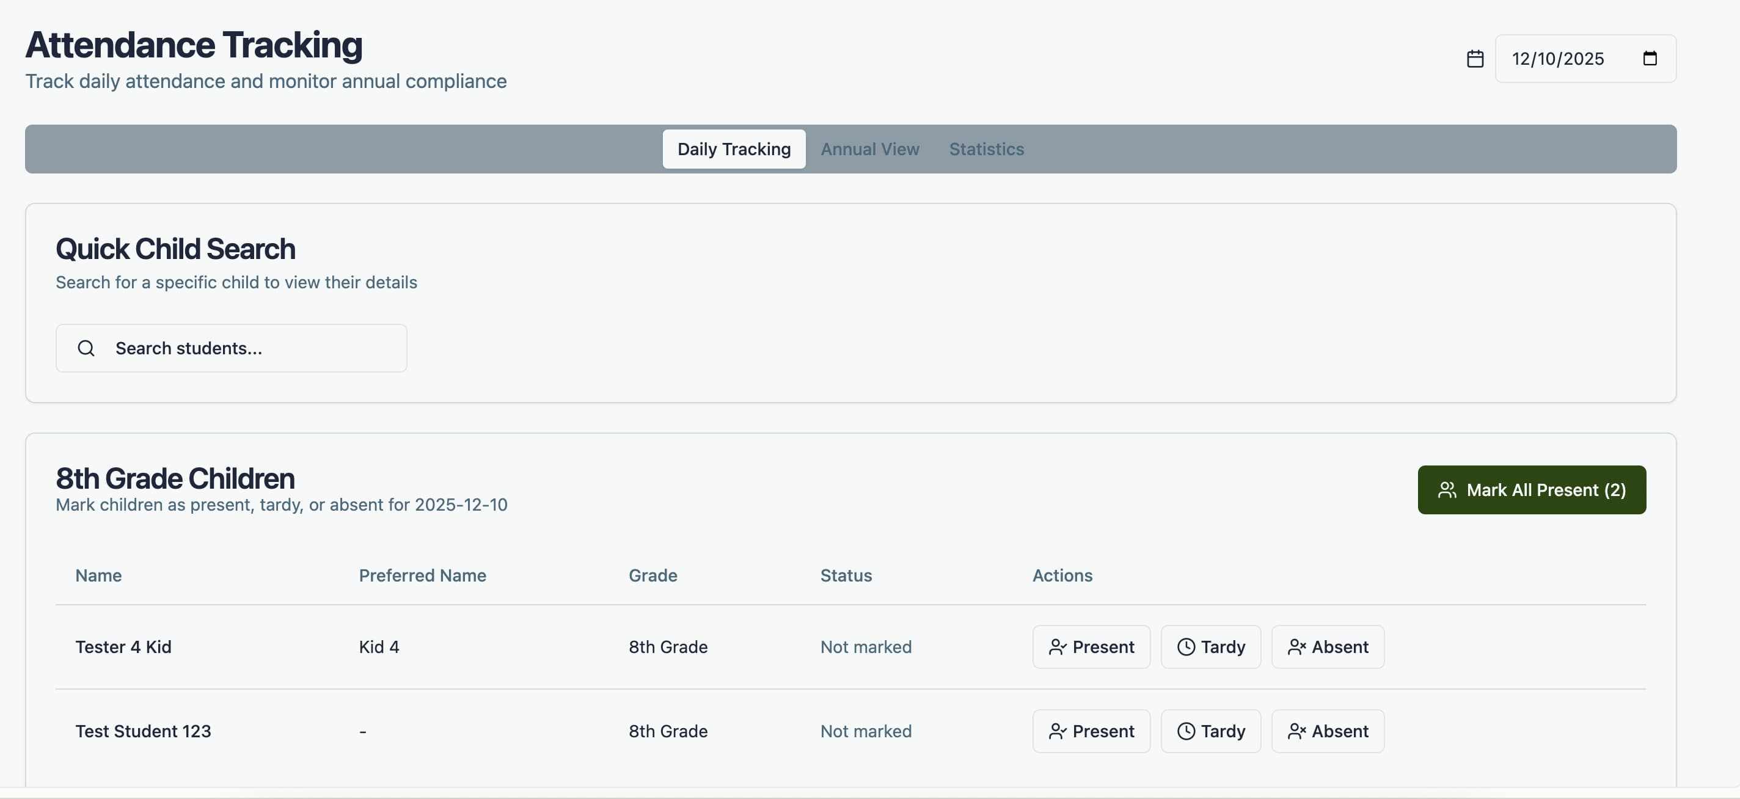Mark Test Student 123 as Tardy
The width and height of the screenshot is (1740, 799).
[1210, 731]
